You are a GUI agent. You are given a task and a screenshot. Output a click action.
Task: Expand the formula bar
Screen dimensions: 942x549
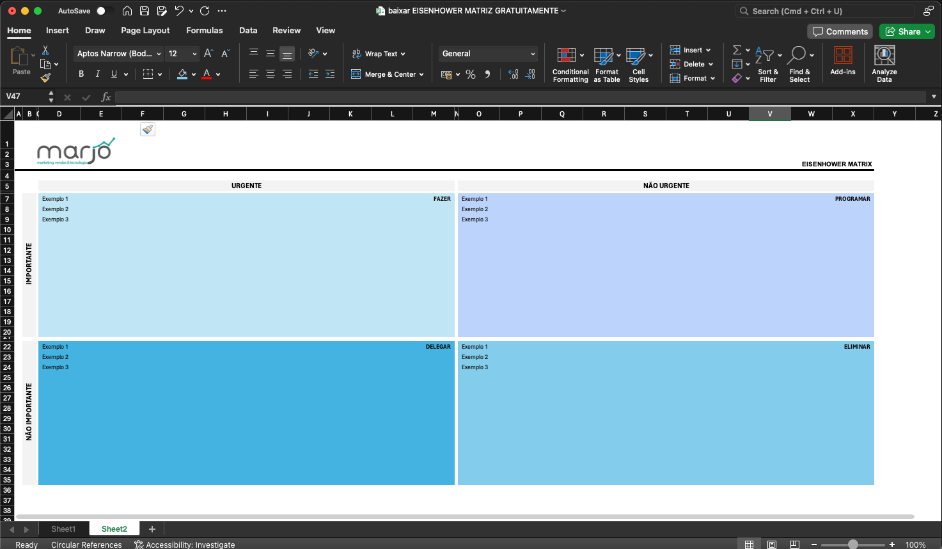coord(934,97)
